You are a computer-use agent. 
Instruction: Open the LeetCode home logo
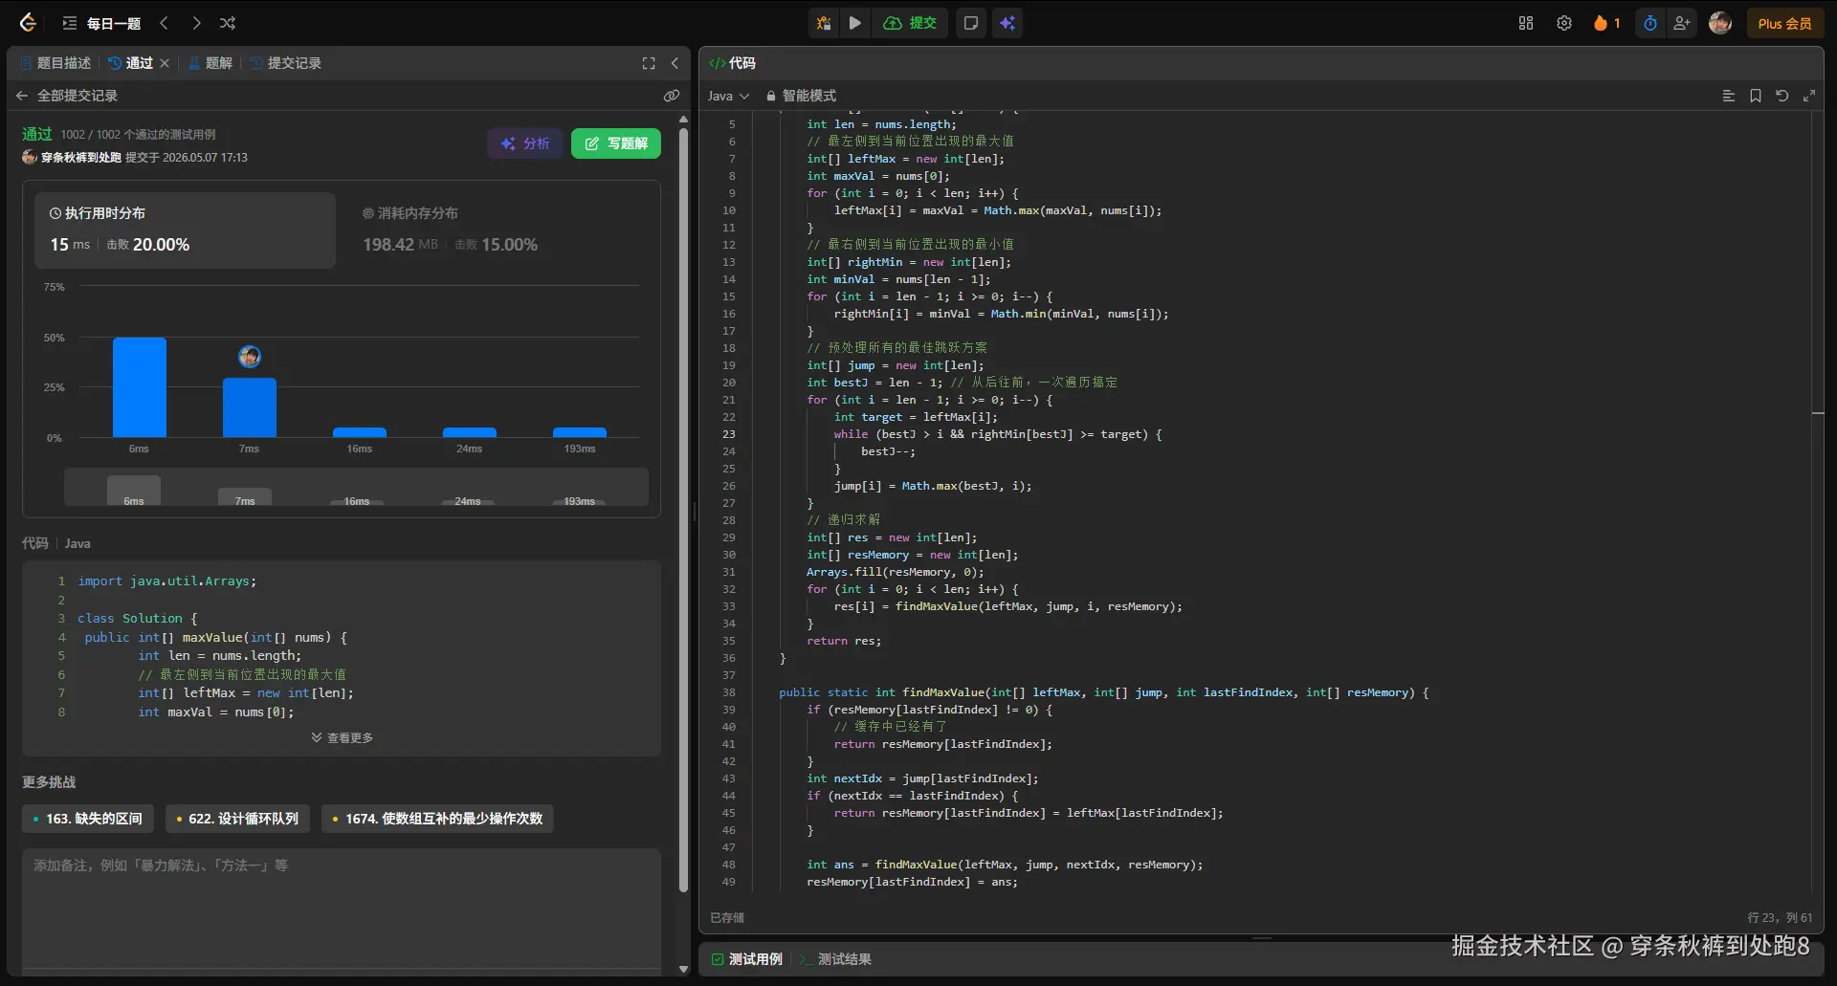(28, 23)
